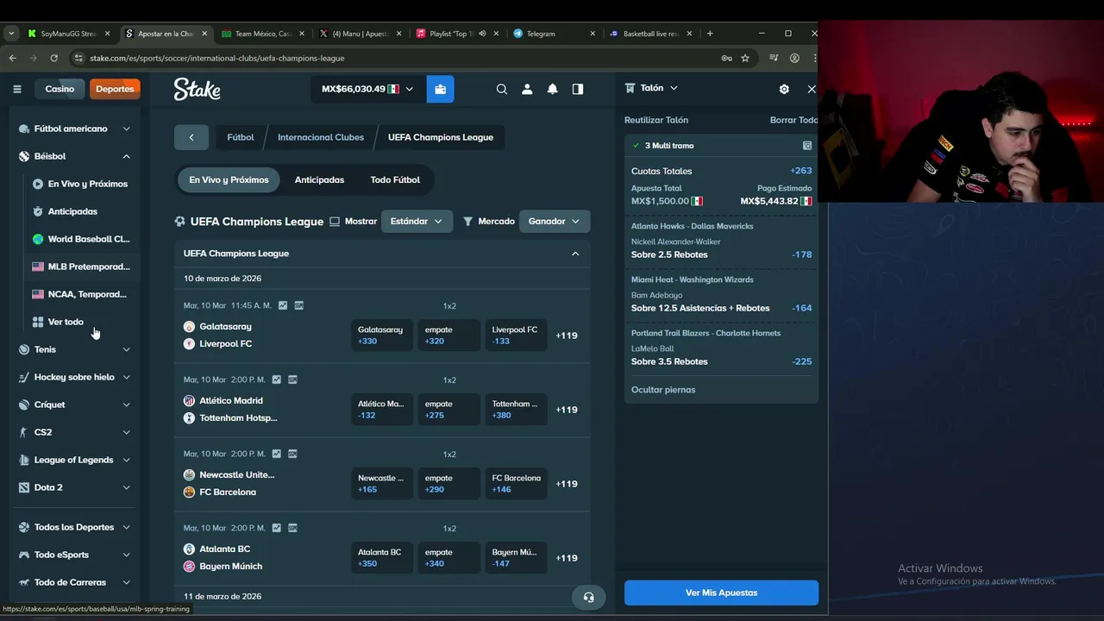Select the Anticipadas tab above matches
Screen dimensions: 1104x621
tap(319, 179)
